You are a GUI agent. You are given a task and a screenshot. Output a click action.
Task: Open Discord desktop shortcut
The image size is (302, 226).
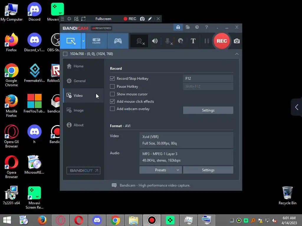[35, 12]
